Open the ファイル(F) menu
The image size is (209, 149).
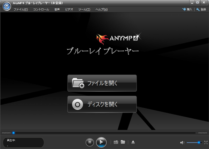(x=21, y=9)
